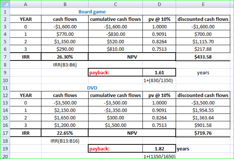Click the $217.88 discounted cell
Image resolution: width=234 pixels, height=159 pixels.
(x=203, y=49)
